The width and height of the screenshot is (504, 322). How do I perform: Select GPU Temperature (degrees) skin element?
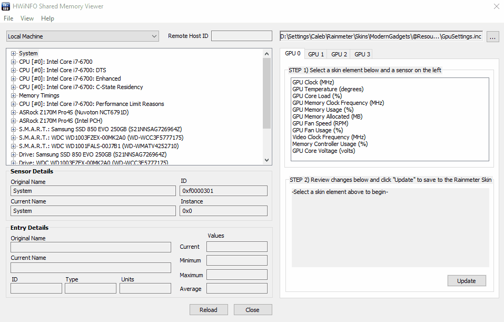coord(328,89)
